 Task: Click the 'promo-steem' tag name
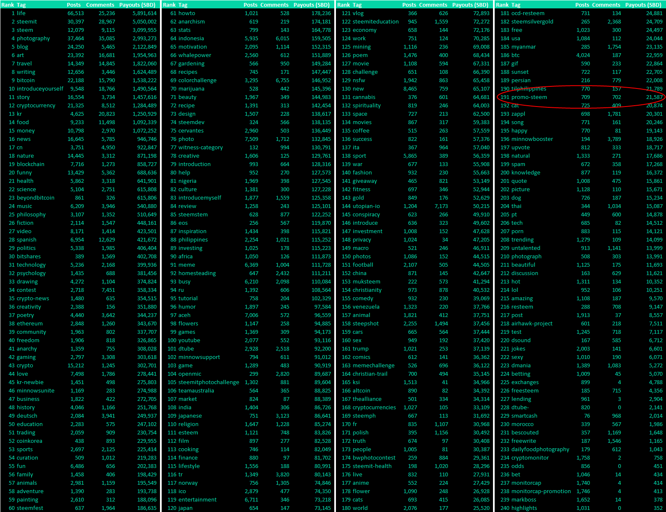pyautogui.click(x=529, y=97)
